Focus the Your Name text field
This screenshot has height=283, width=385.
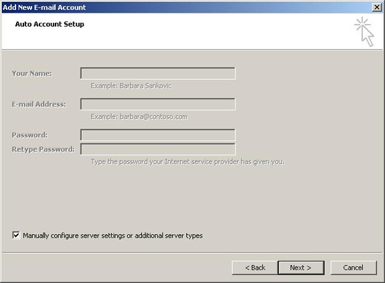click(x=158, y=74)
